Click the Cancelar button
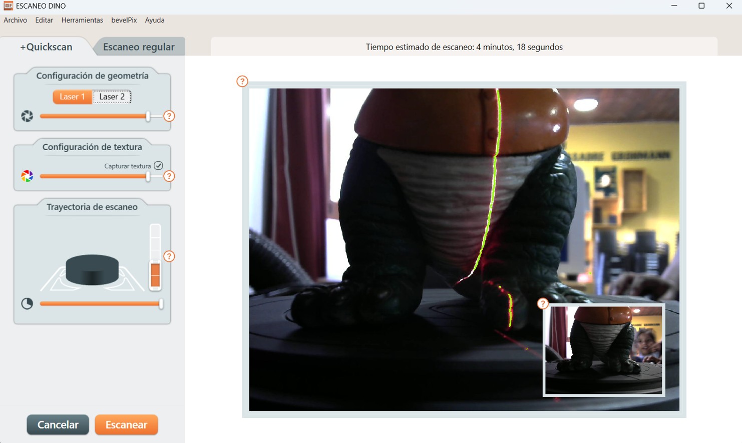Viewport: 742px width, 443px height. (x=58, y=424)
